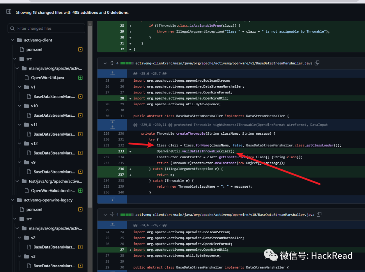The image size is (365, 272).
Task: Click modified badge of activemq-openwire-legacy pom.xml
Action: click(80, 210)
